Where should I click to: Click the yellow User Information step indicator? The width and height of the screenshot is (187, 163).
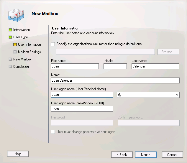[15, 45]
